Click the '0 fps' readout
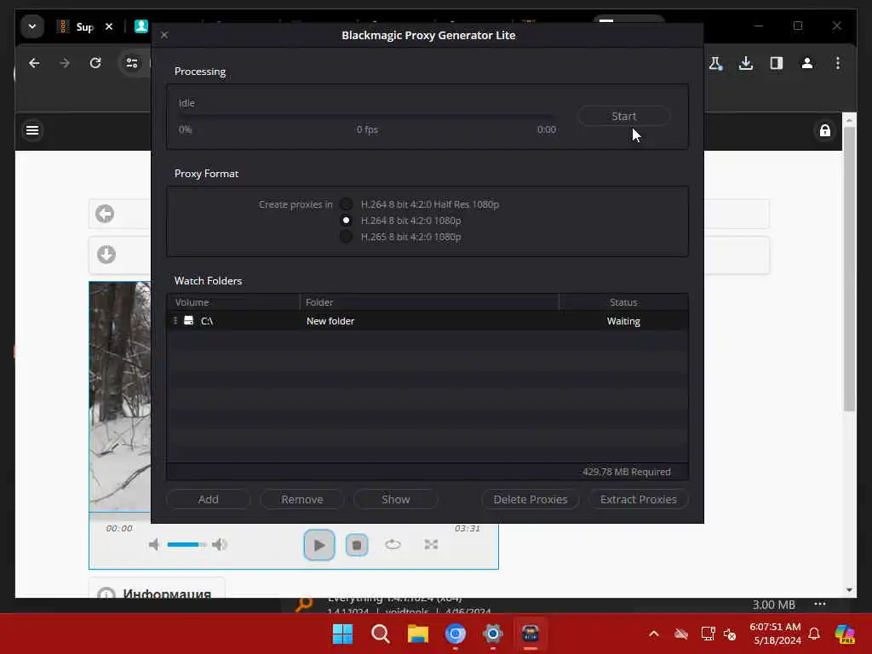 coord(367,129)
